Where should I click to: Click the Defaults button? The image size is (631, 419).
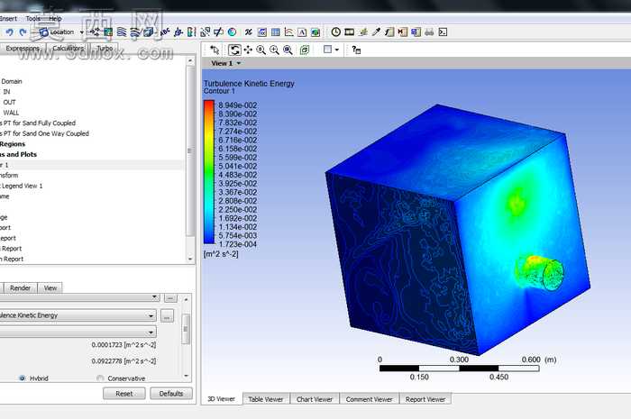[x=171, y=394]
